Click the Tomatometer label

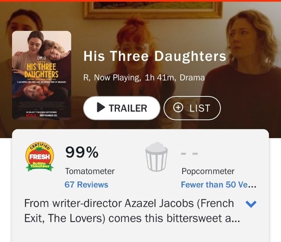(x=90, y=171)
